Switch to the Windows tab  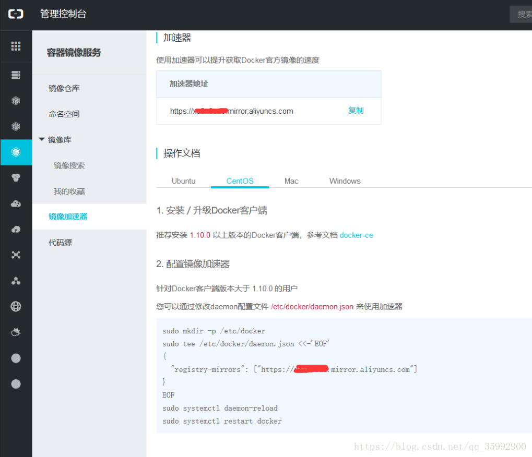tap(345, 181)
